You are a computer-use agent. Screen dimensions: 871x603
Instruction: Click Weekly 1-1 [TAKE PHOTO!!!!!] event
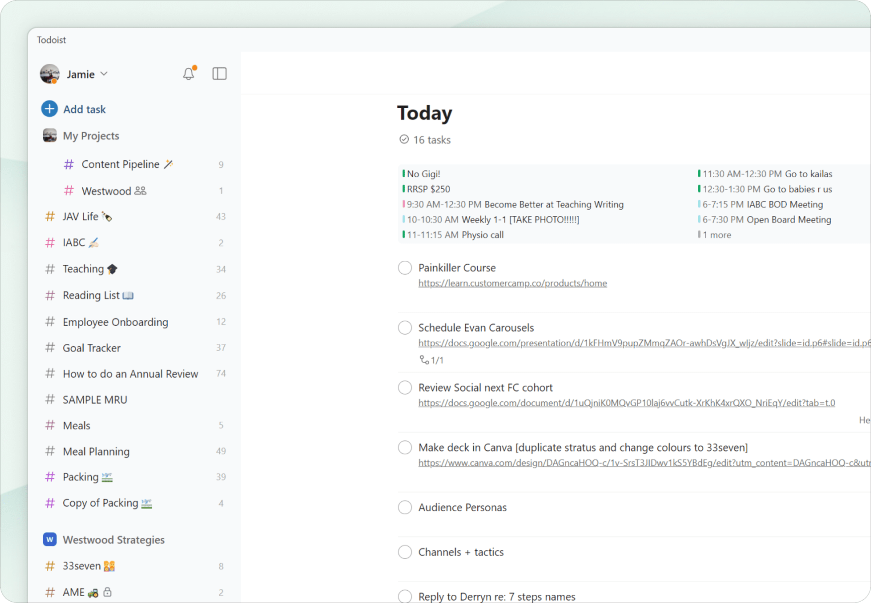[x=491, y=219]
